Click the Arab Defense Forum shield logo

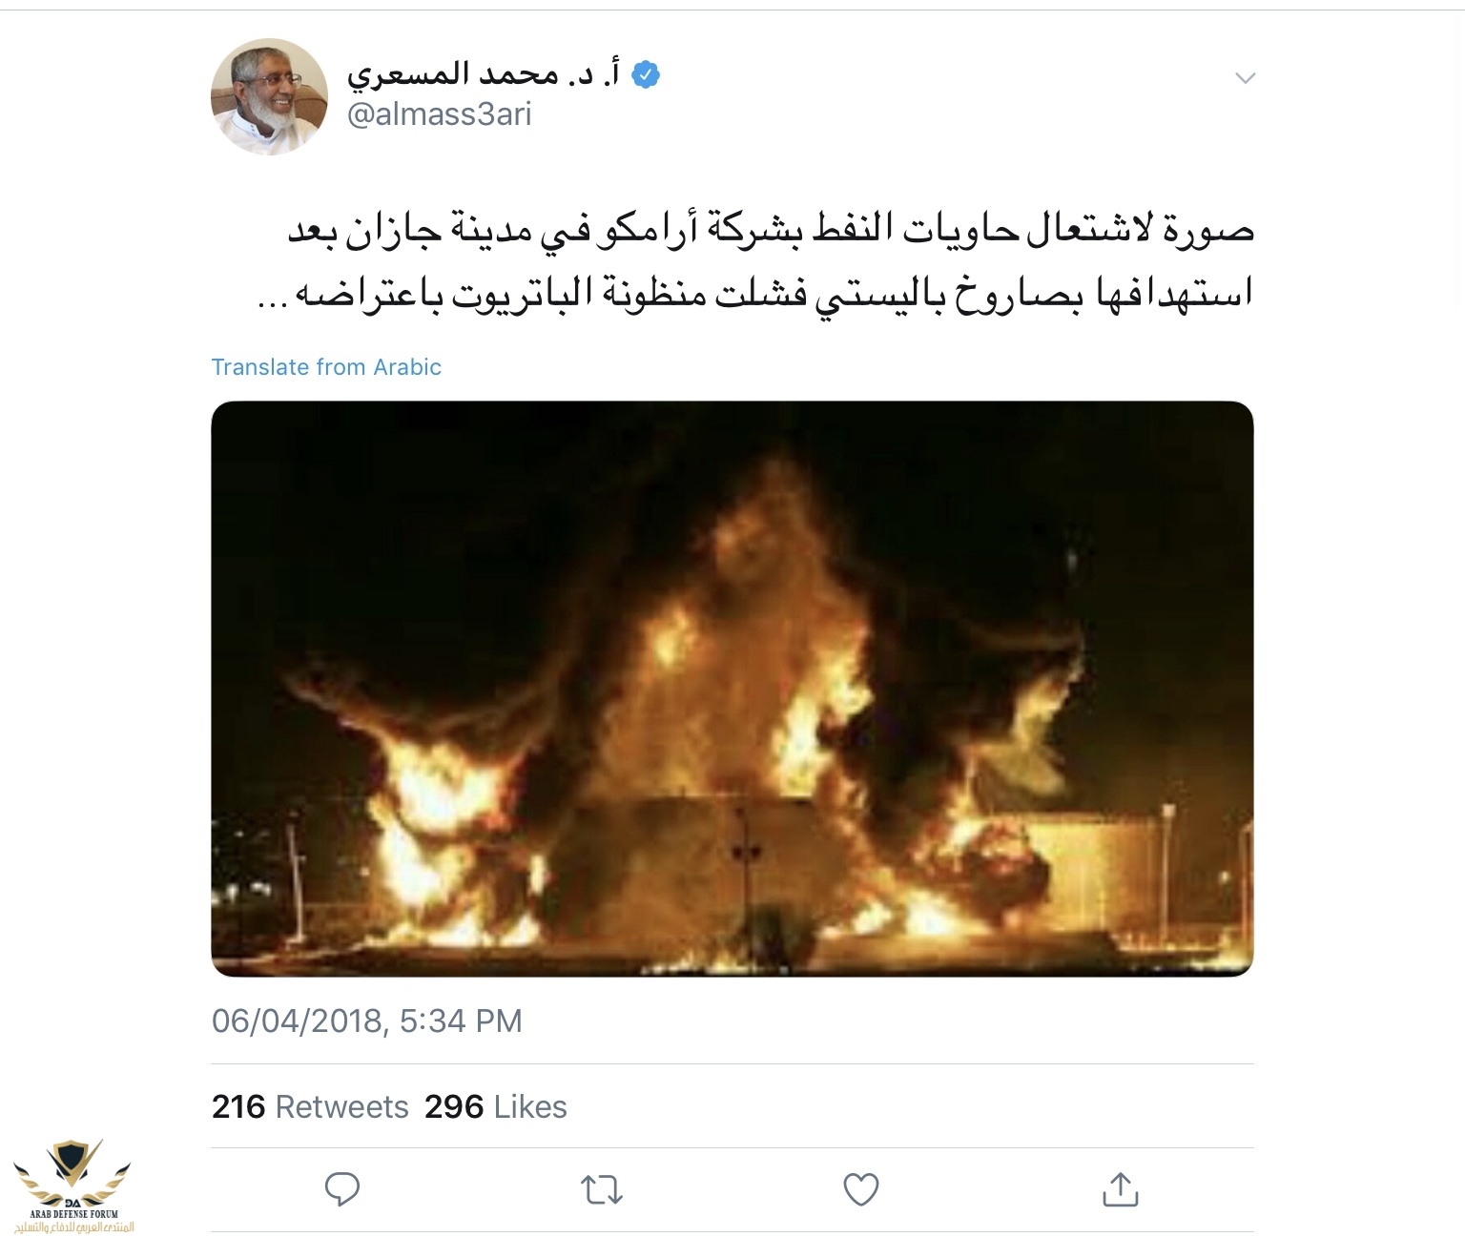[72, 1173]
